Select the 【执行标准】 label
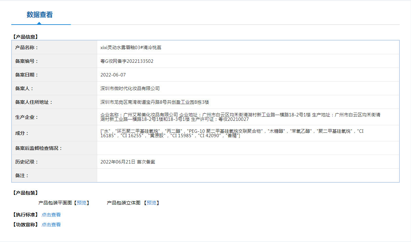This screenshot has height=242, width=411. coord(25,215)
